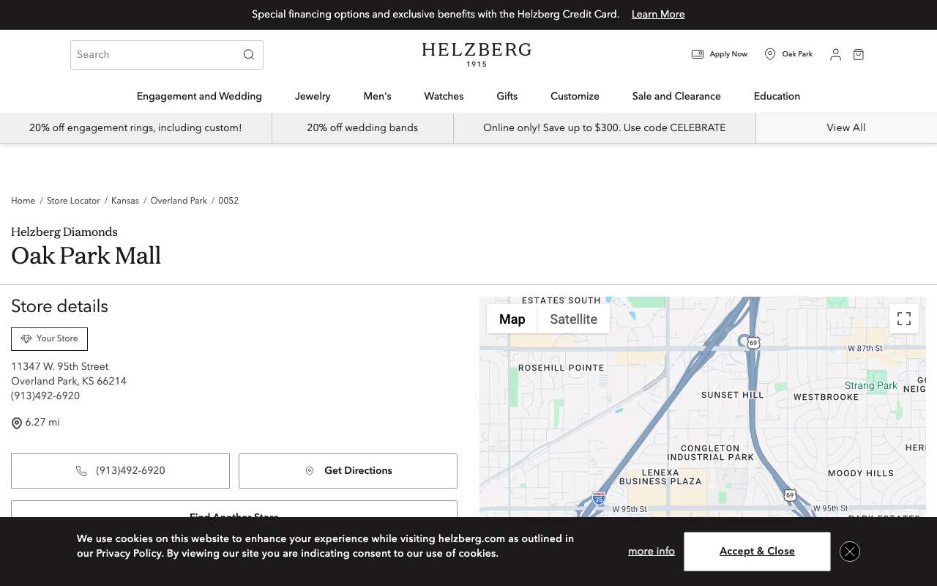Click Find Another Store button
The width and height of the screenshot is (937, 586).
tap(234, 510)
